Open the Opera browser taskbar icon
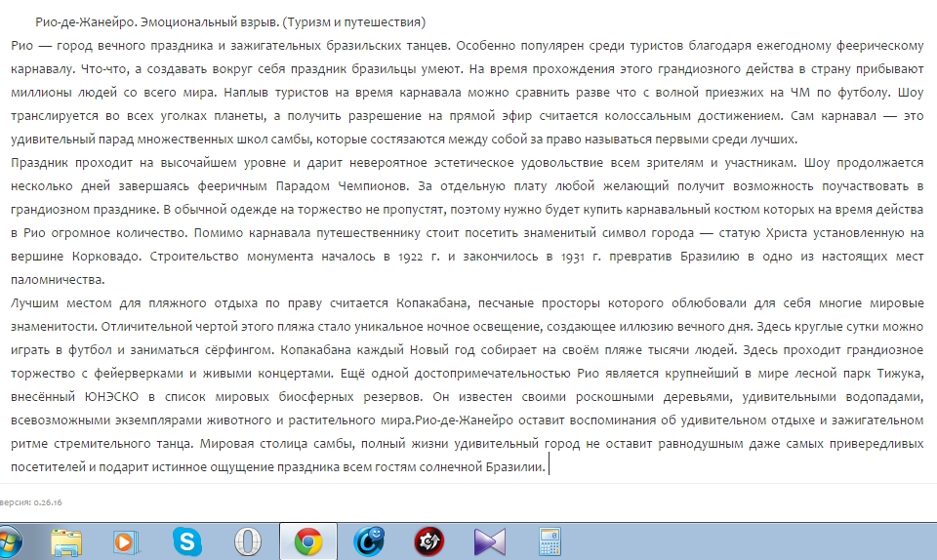 (247, 542)
